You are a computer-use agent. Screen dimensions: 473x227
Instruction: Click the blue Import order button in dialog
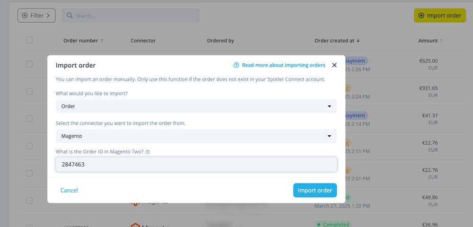[315, 190]
